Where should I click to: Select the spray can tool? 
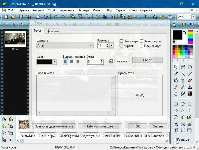pyautogui.click(x=183, y=80)
